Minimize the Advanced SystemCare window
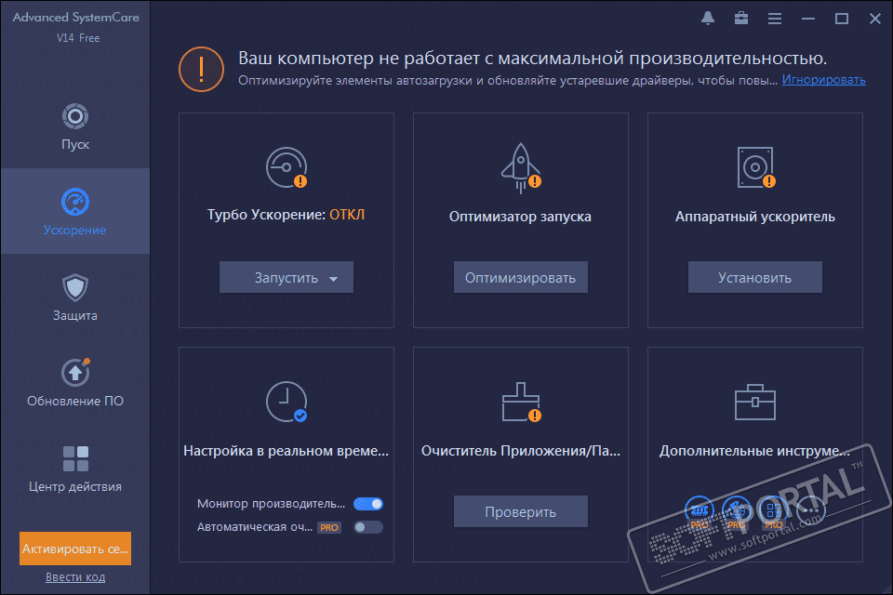The height and width of the screenshot is (595, 893). pos(808,19)
